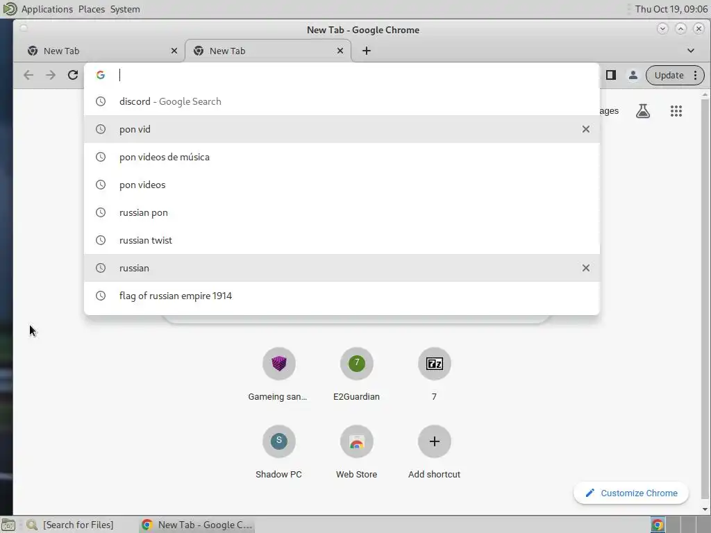711x533 pixels.
Task: Open Chrome three-dot menu
Action: click(x=695, y=75)
